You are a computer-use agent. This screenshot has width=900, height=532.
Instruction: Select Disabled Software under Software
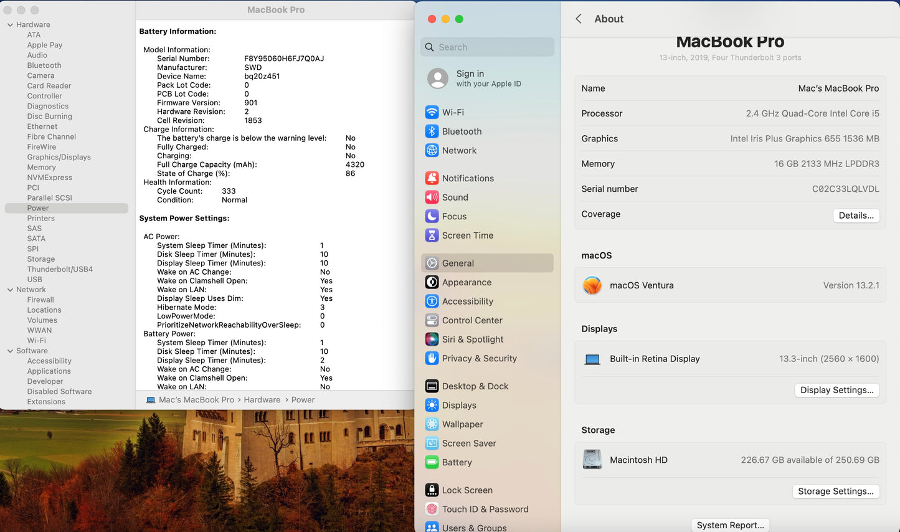[59, 392]
